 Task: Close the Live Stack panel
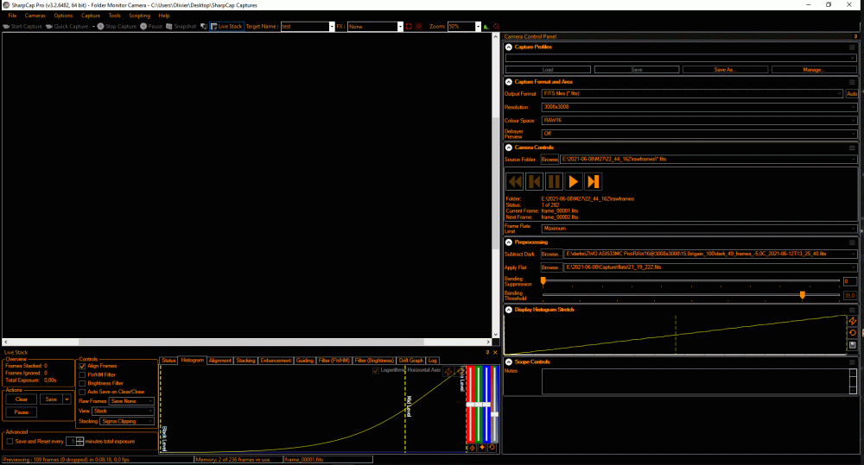[x=495, y=352]
